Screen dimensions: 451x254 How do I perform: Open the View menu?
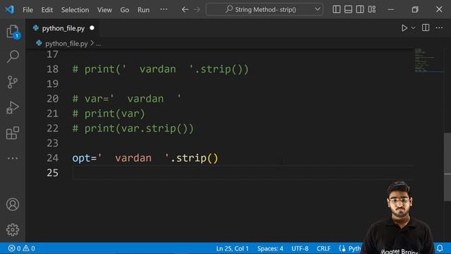[104, 10]
